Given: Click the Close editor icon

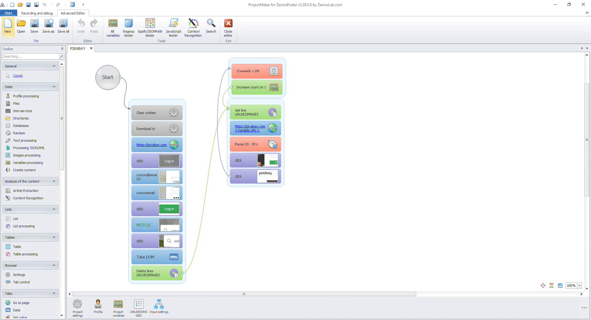Looking at the screenshot, I should pyautogui.click(x=228, y=27).
